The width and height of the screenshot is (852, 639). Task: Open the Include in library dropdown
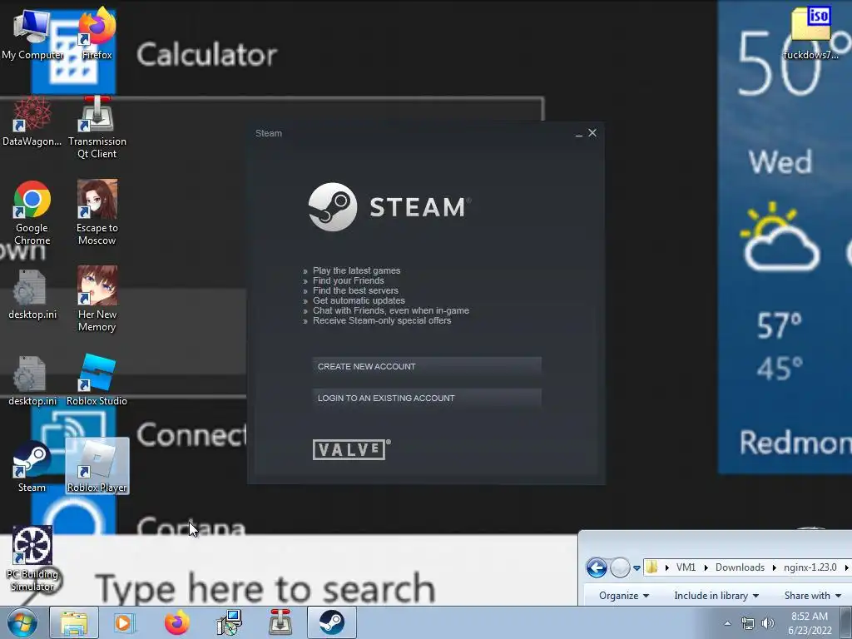point(716,596)
